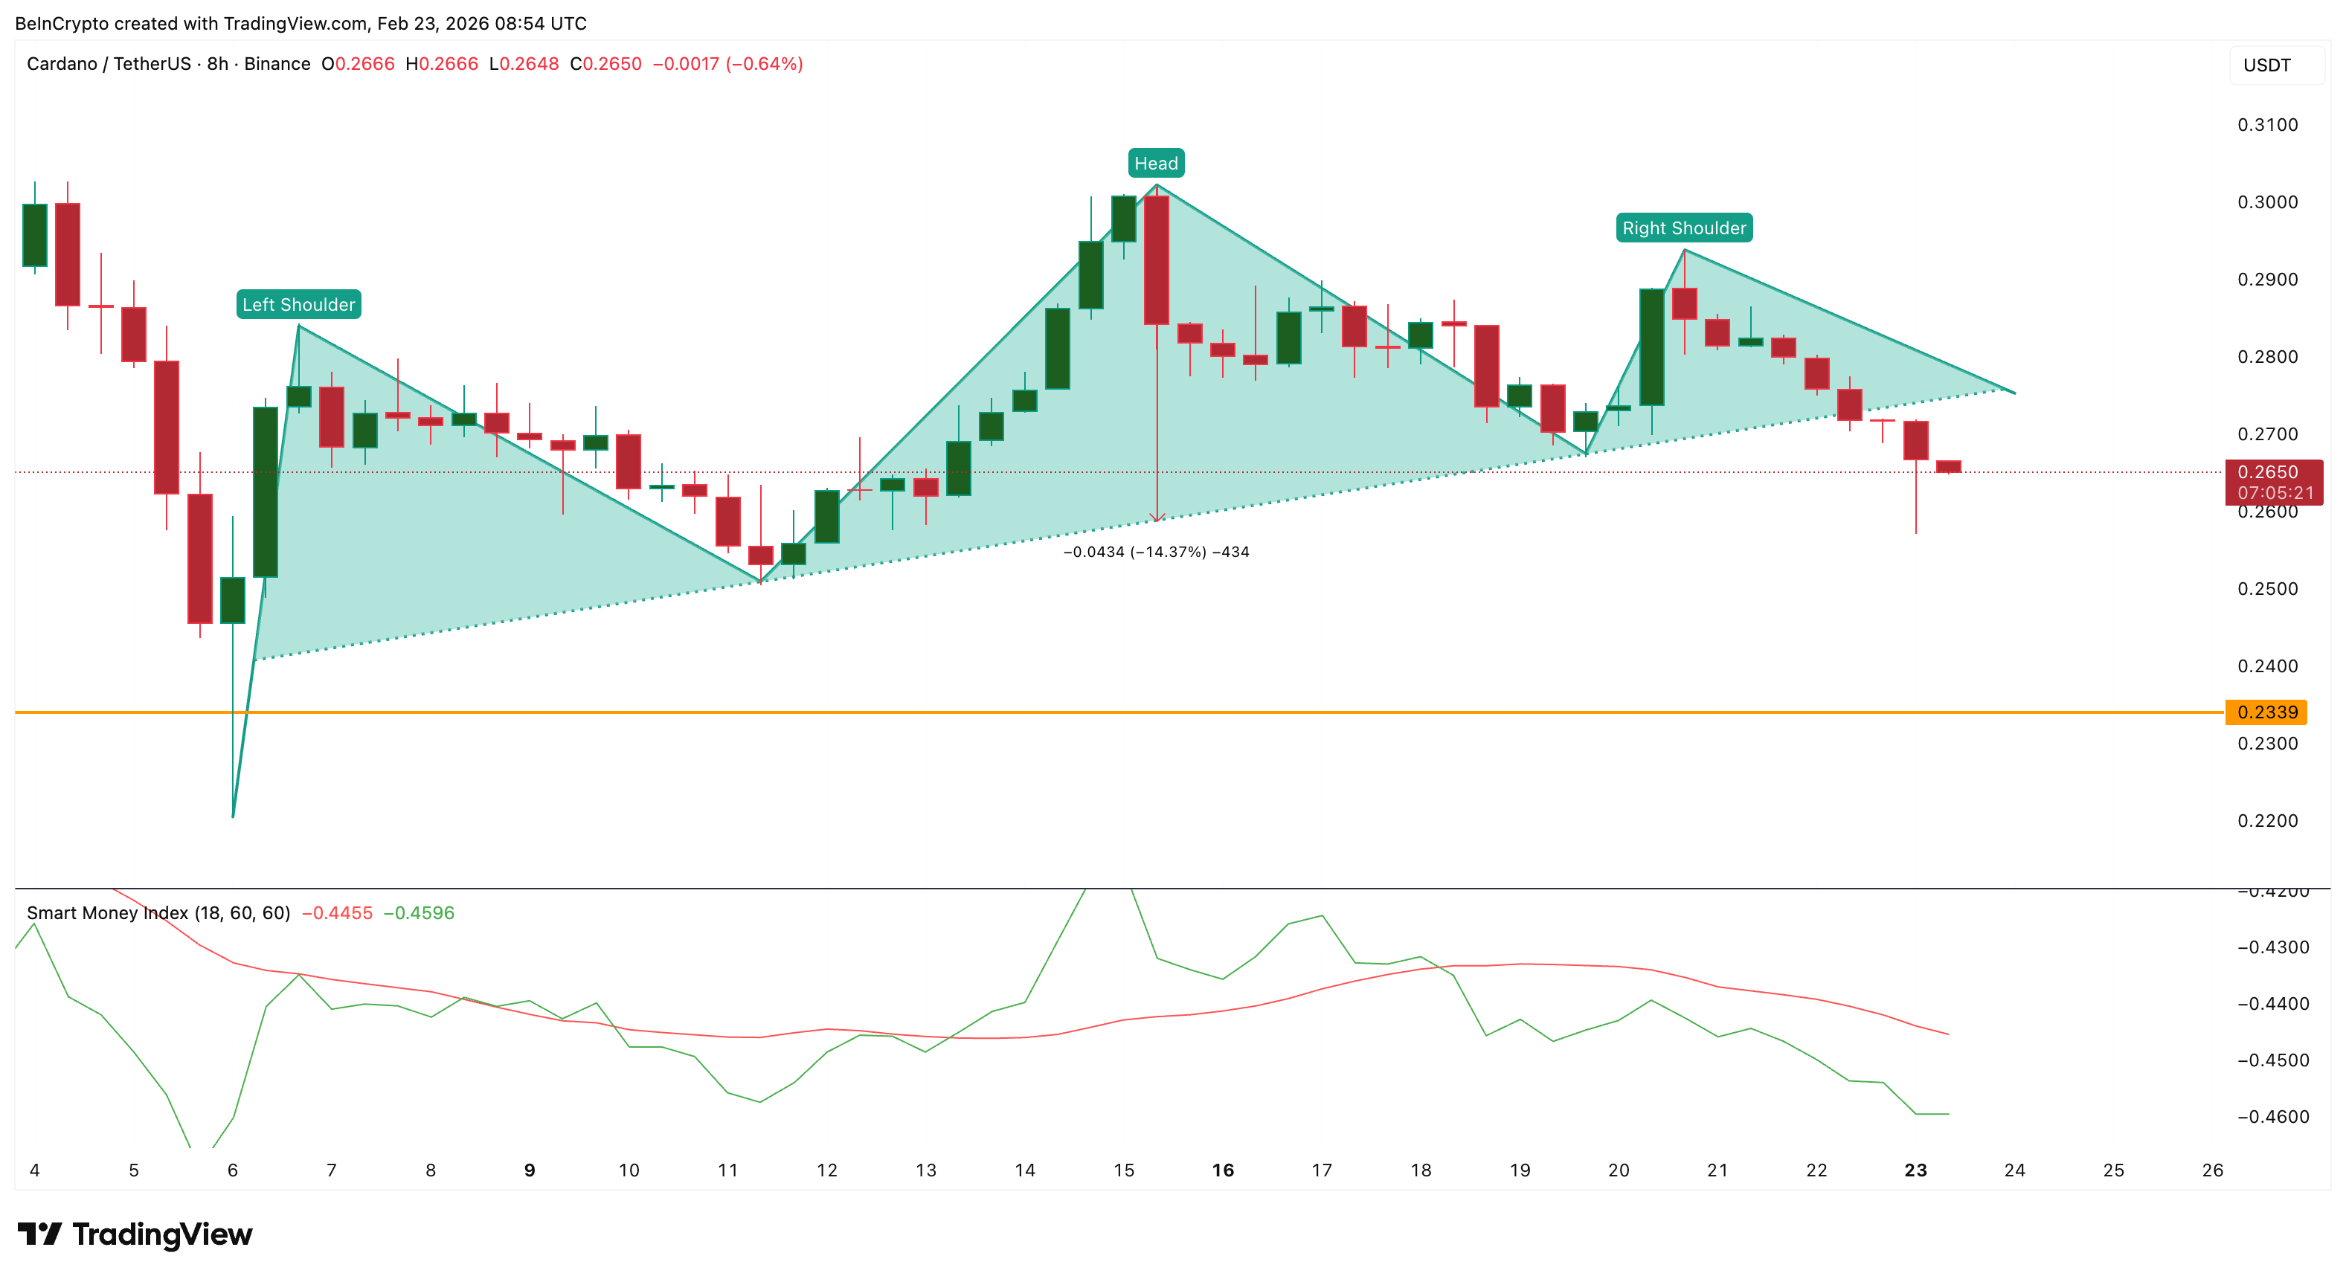The width and height of the screenshot is (2346, 1279).
Task: Click the Right Shoulder label
Action: (x=1684, y=228)
